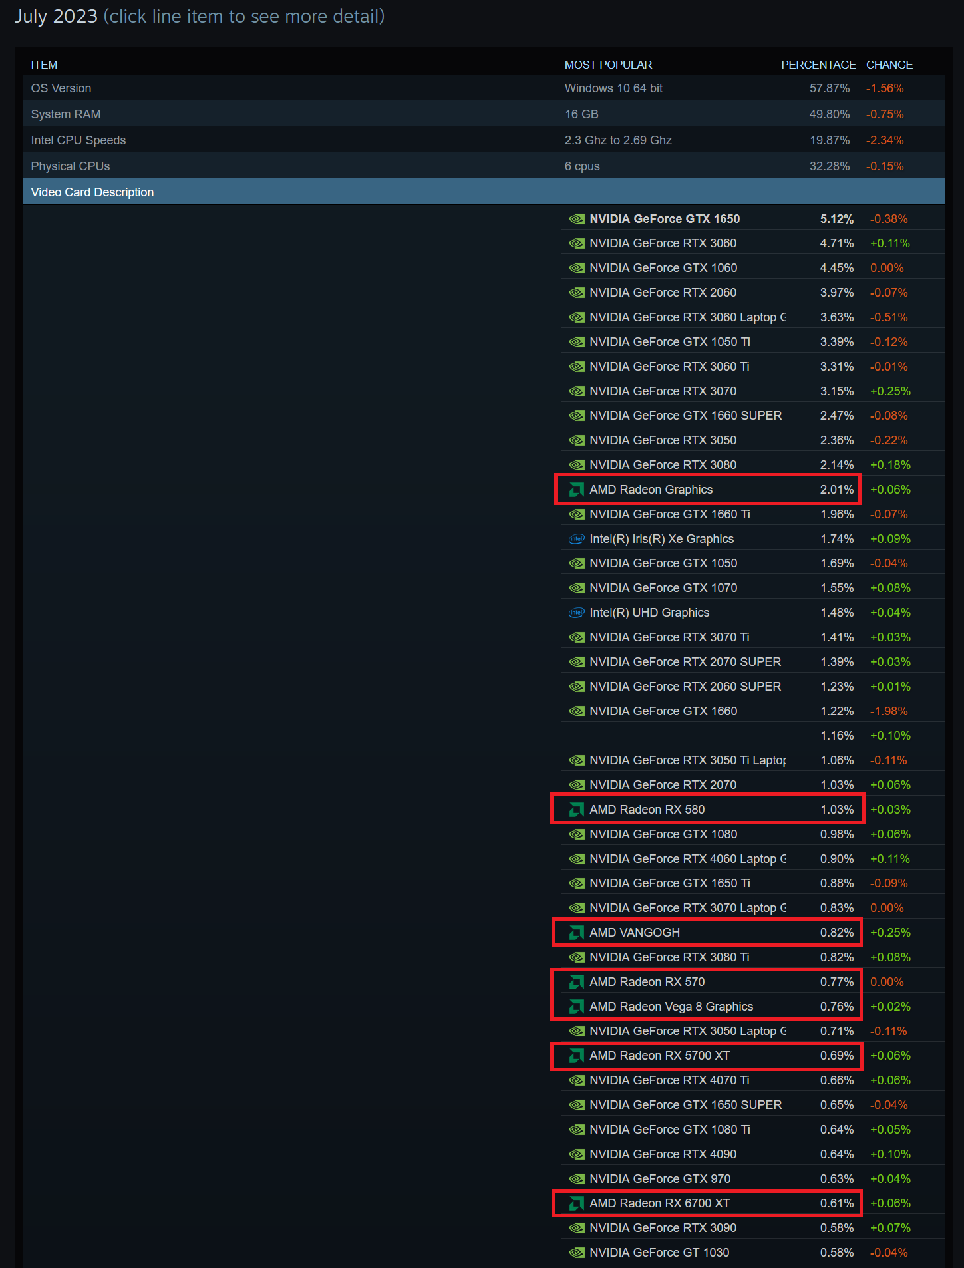The height and width of the screenshot is (1268, 964).
Task: Click the 6 cpus value
Action: (582, 166)
